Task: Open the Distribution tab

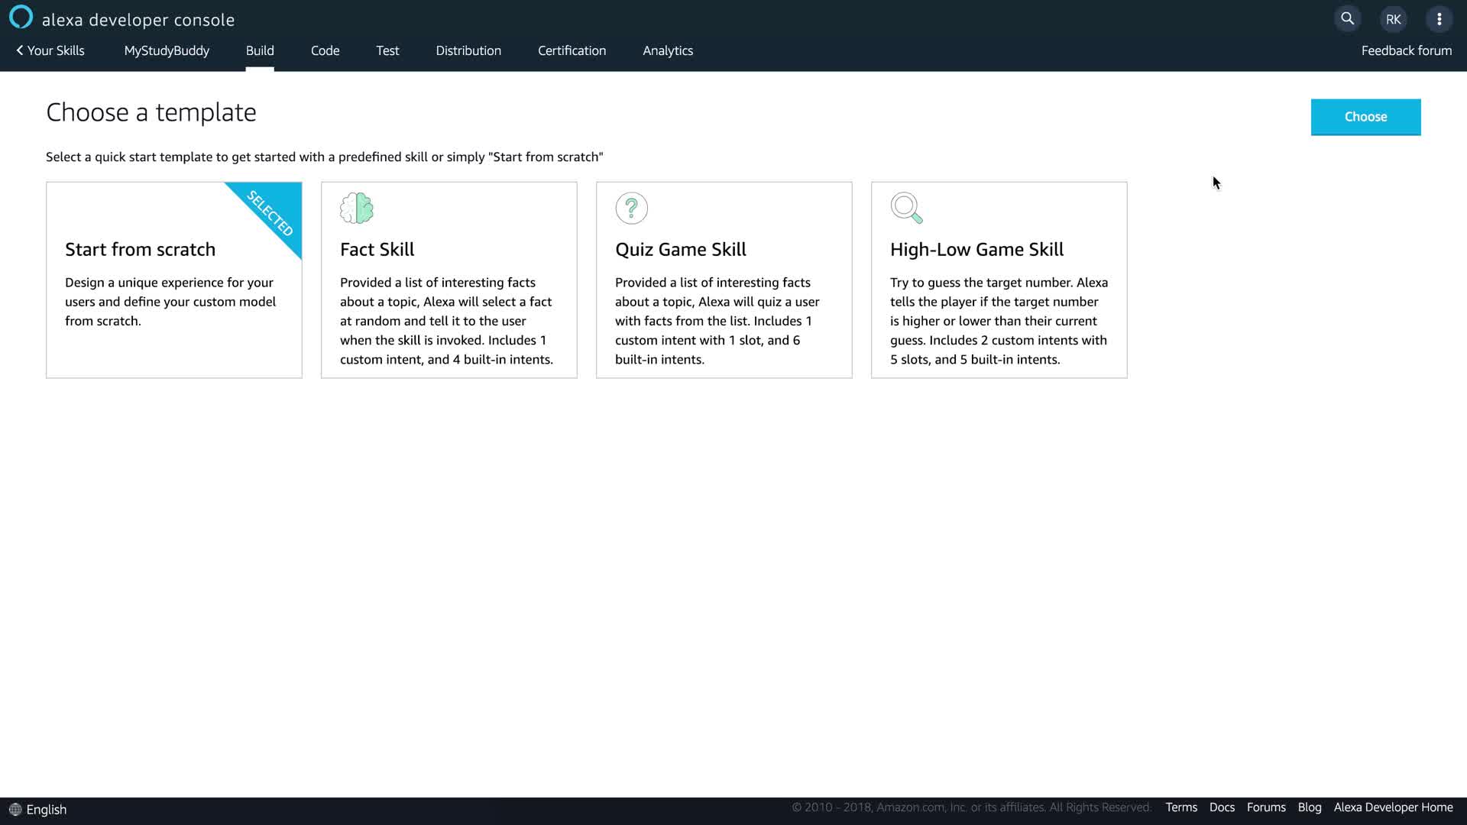Action: click(x=468, y=50)
